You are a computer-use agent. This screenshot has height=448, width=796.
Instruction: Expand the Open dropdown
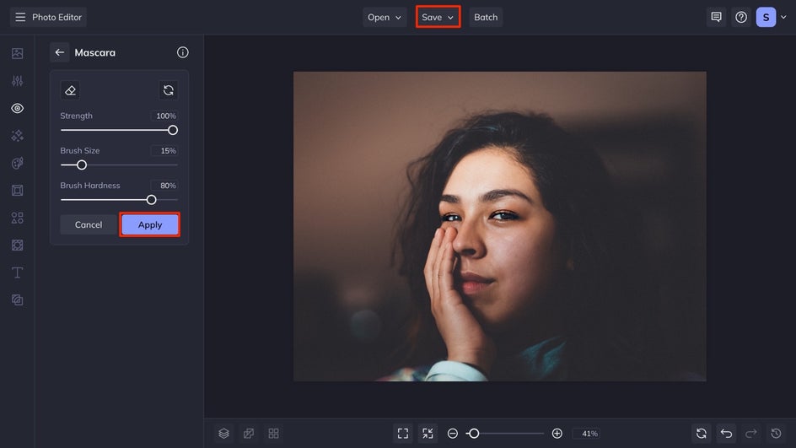coord(385,17)
